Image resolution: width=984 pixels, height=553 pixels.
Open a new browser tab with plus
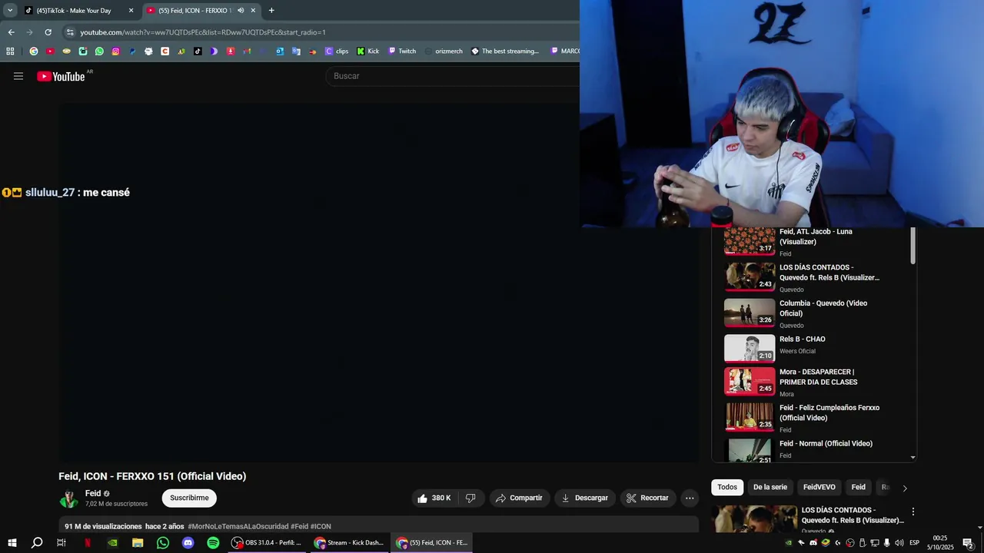[271, 11]
